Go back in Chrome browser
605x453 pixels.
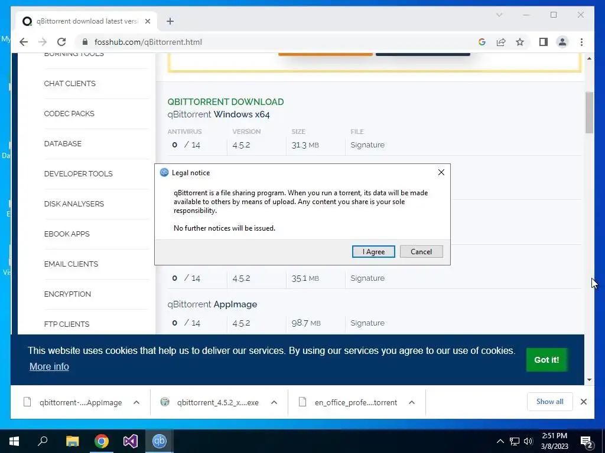tap(24, 42)
